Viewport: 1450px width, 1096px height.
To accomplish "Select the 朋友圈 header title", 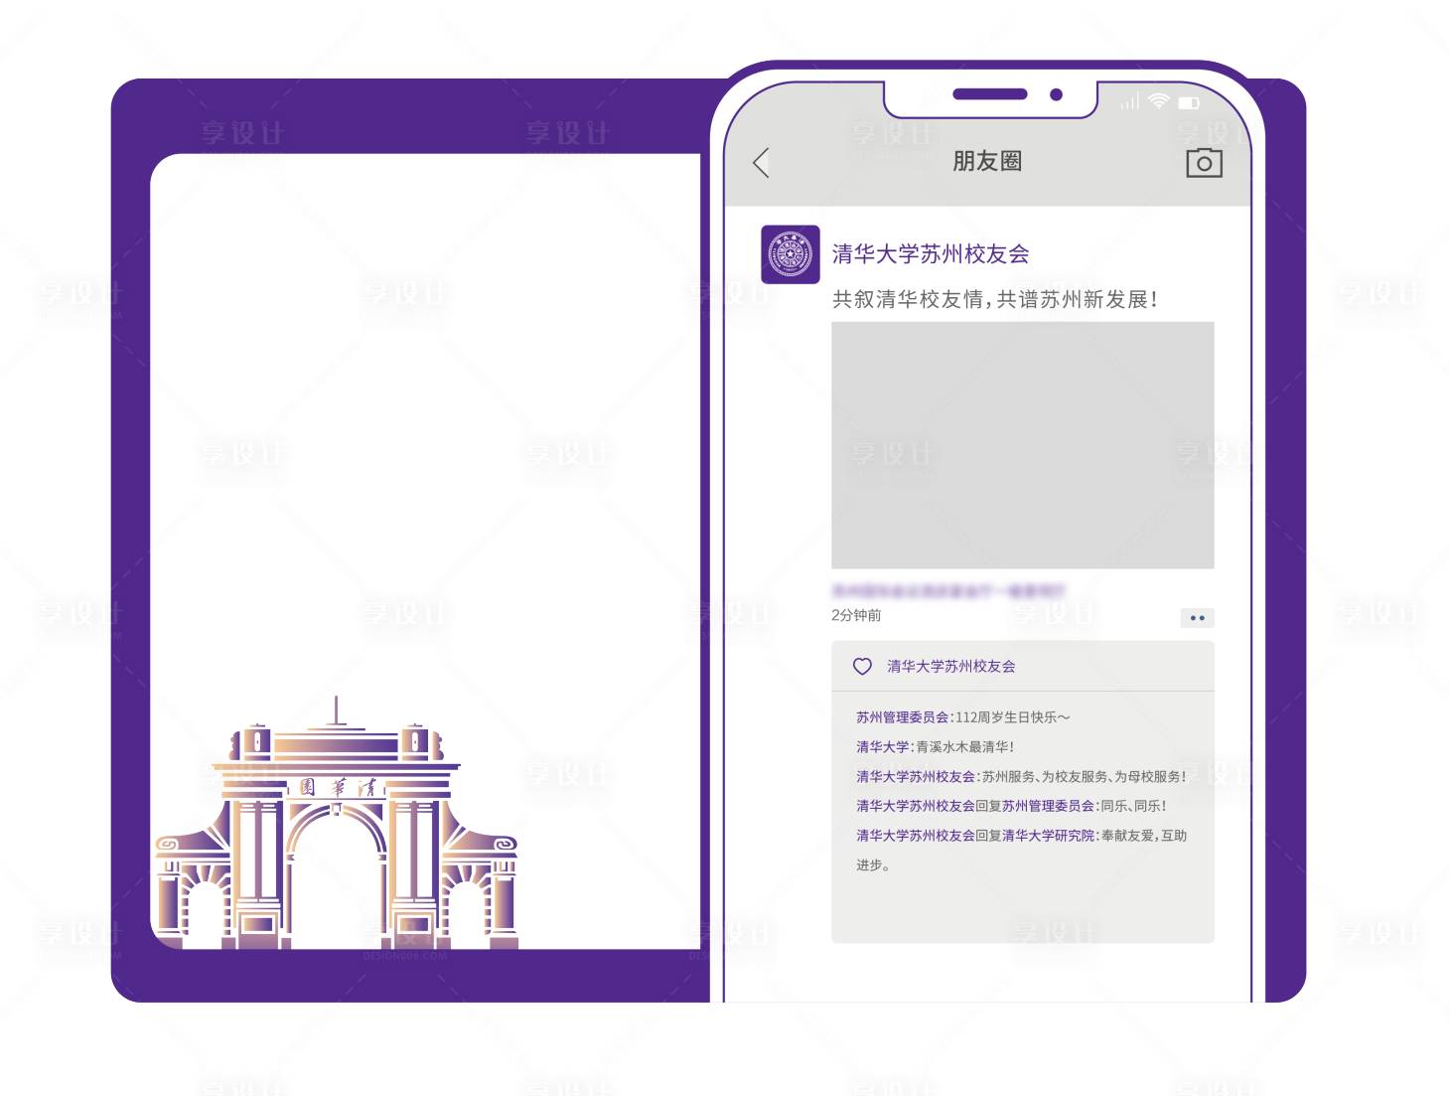I will point(987,161).
